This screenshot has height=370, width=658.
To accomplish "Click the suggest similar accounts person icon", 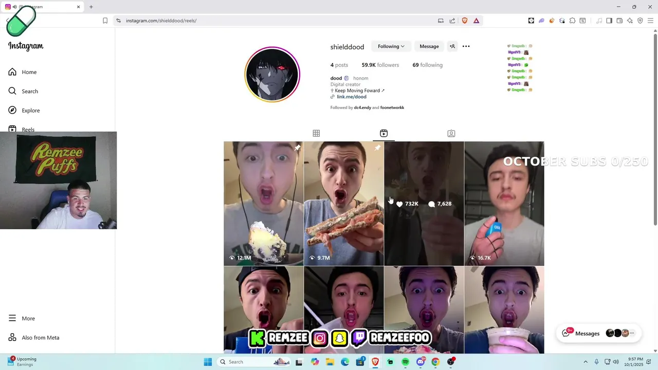I will click(452, 46).
